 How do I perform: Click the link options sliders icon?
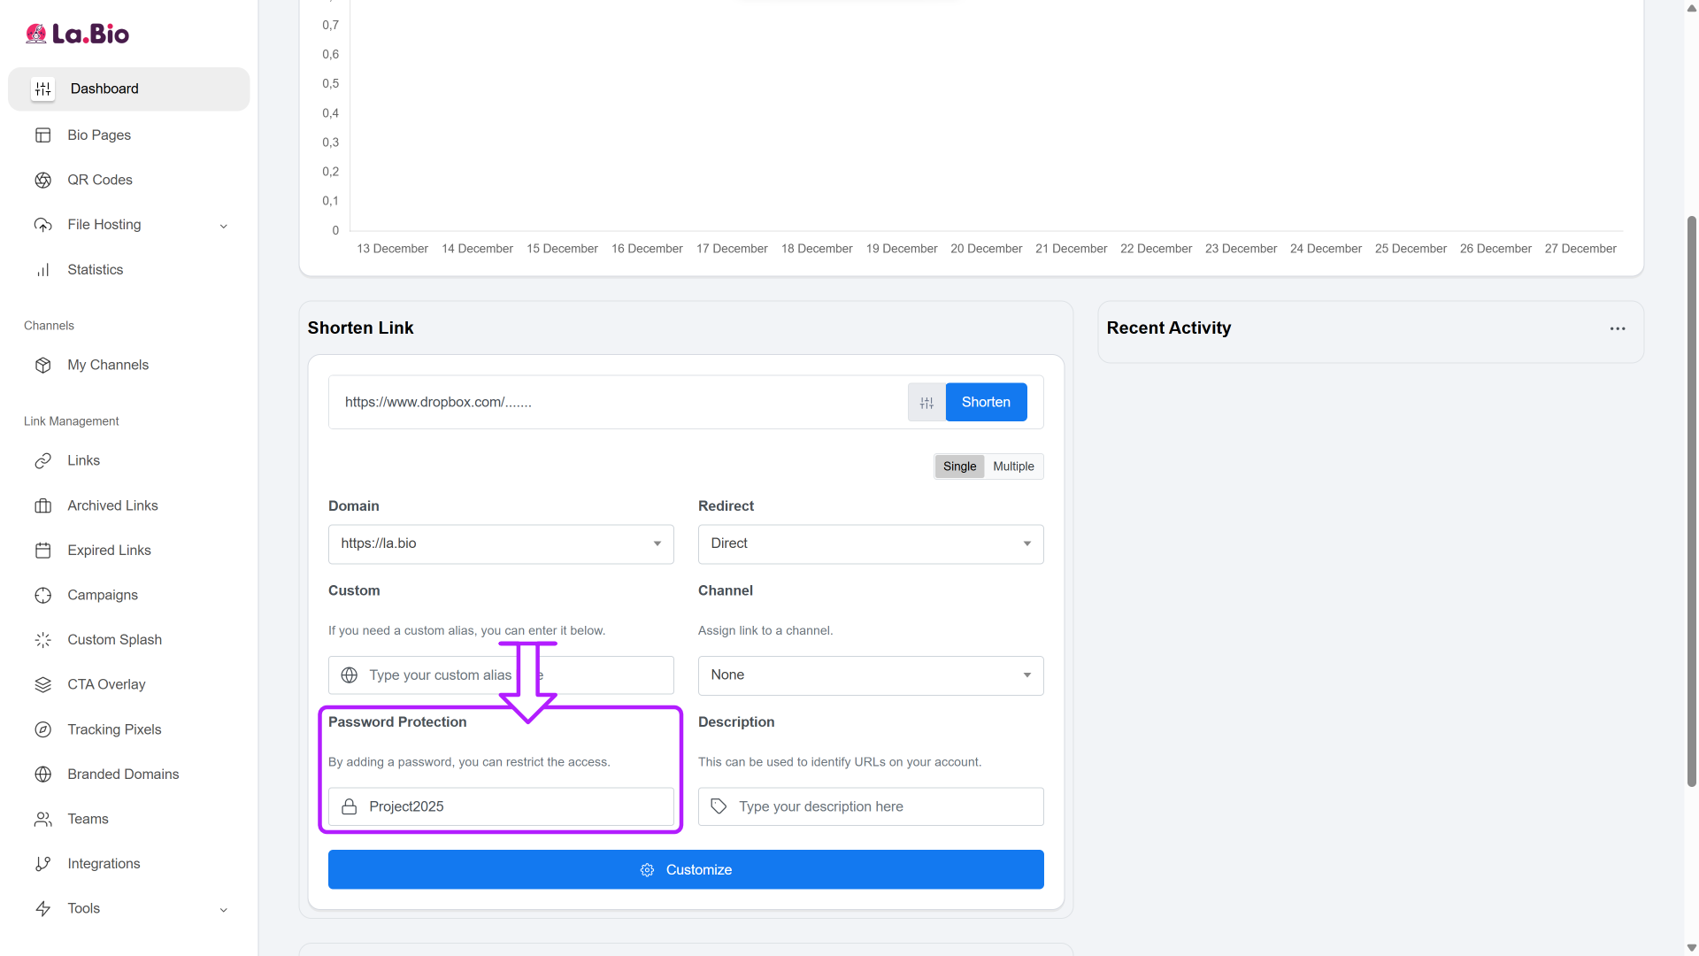tap(926, 403)
